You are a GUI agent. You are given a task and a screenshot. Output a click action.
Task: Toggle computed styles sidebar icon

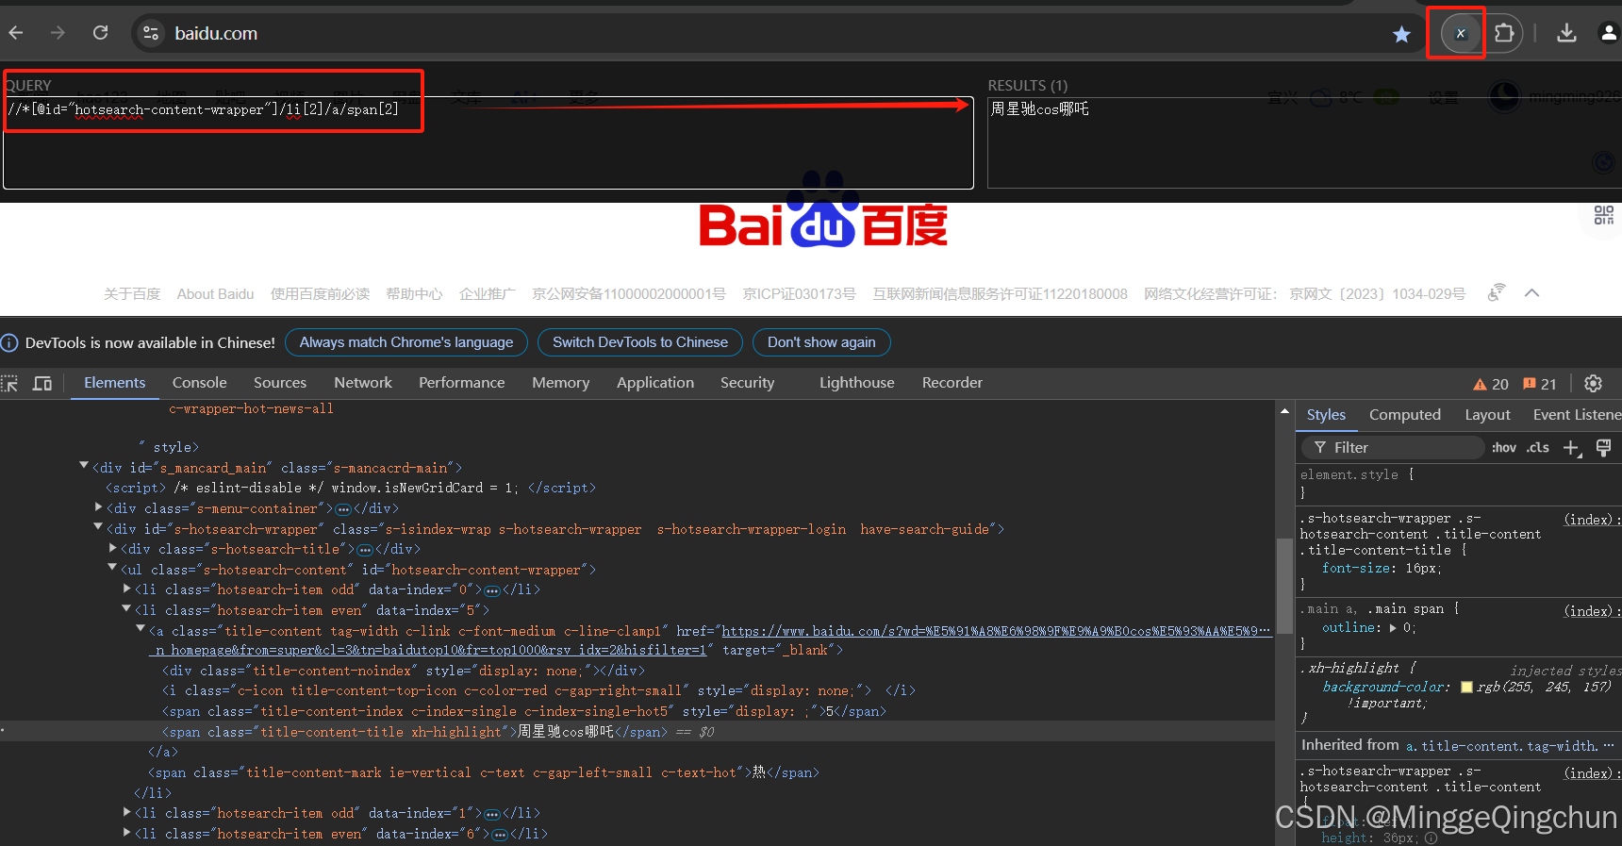1603,448
